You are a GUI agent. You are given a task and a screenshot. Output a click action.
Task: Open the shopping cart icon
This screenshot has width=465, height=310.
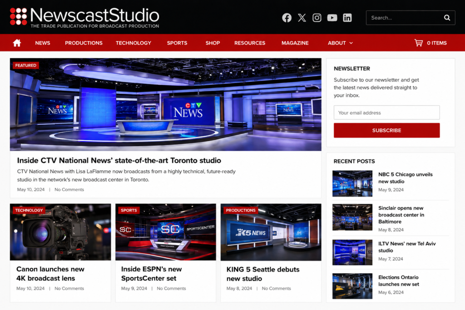click(418, 43)
